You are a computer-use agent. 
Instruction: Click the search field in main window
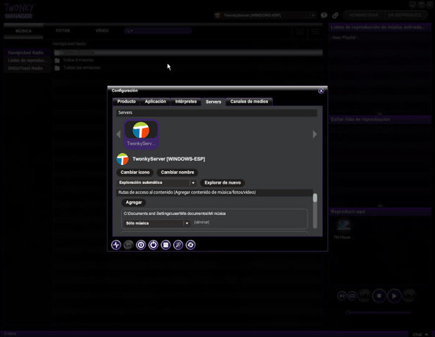tap(158, 31)
